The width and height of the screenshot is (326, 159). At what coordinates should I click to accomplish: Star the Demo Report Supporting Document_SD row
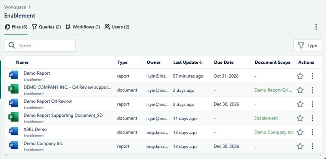pyautogui.click(x=300, y=118)
